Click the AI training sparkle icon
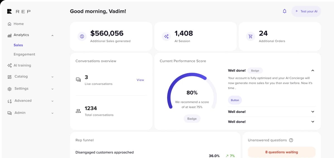Viewport: 334px width, 158px height. coord(9,65)
